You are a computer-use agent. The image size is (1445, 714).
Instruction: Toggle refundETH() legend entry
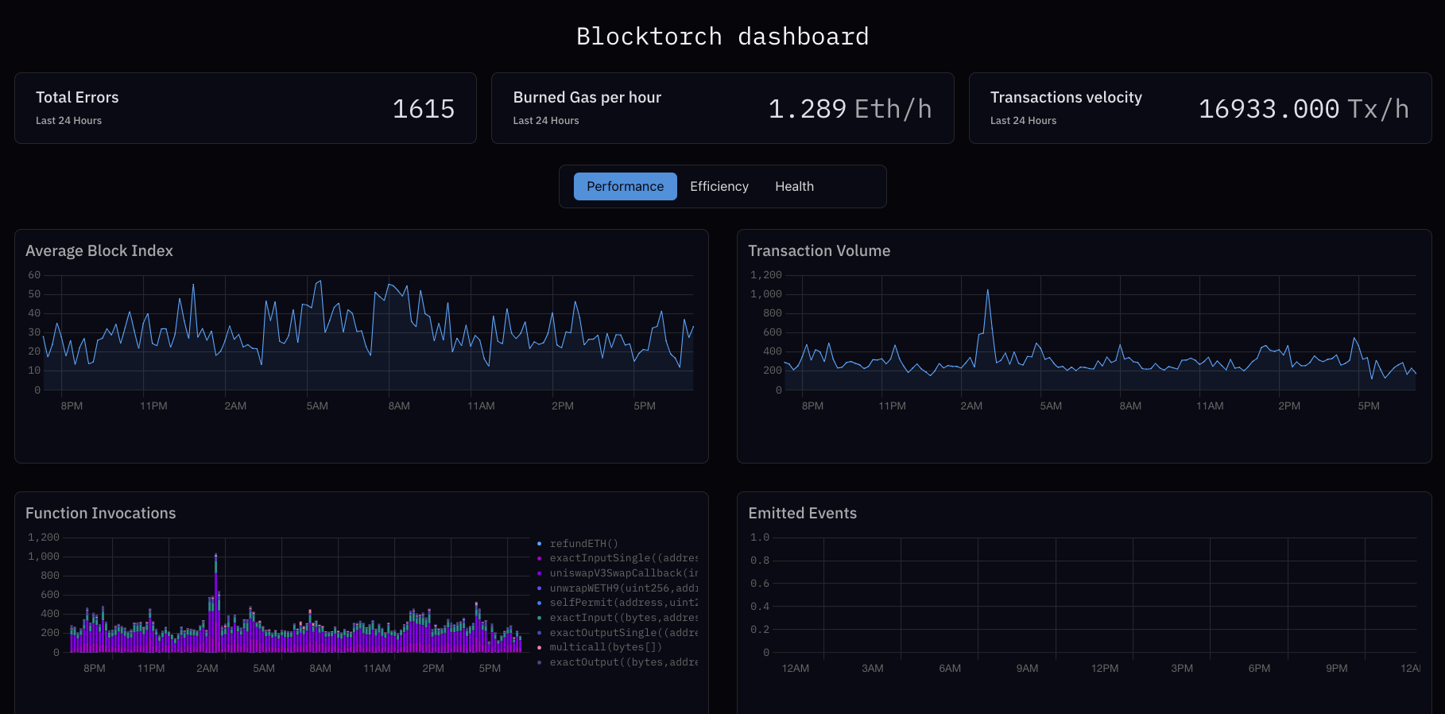(x=583, y=544)
